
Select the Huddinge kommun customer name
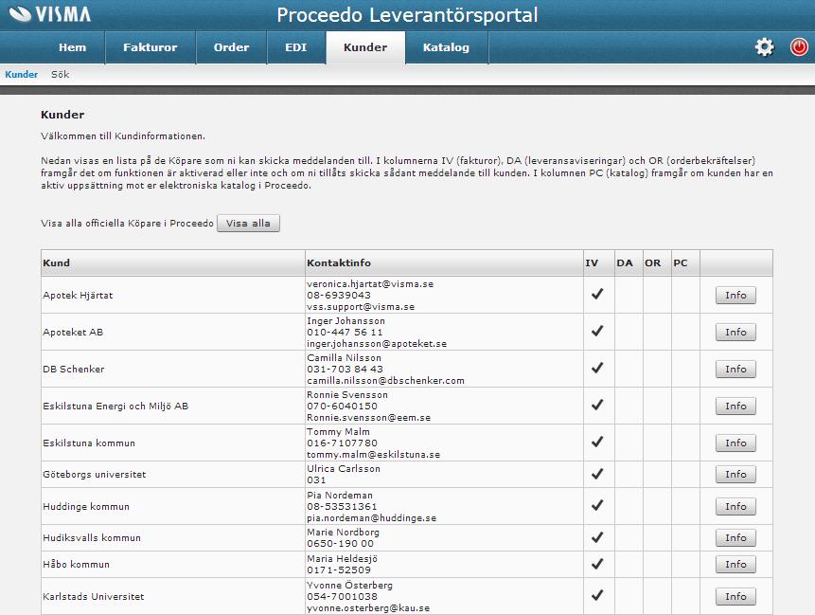click(x=86, y=506)
